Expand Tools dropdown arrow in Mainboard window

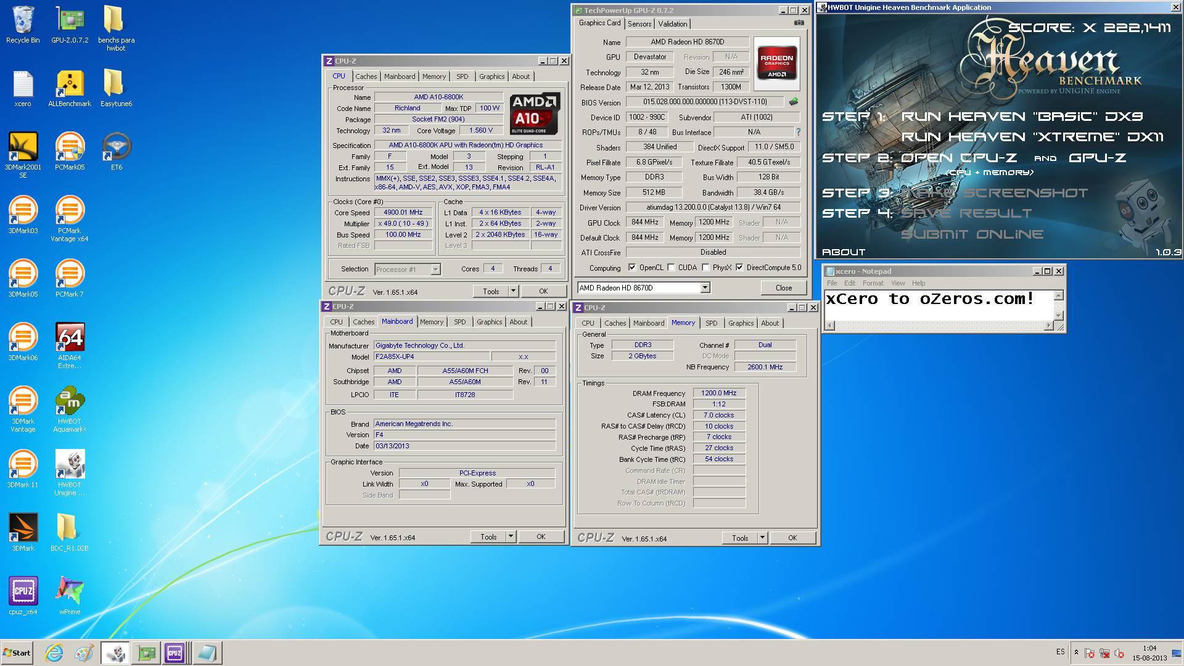tap(511, 537)
